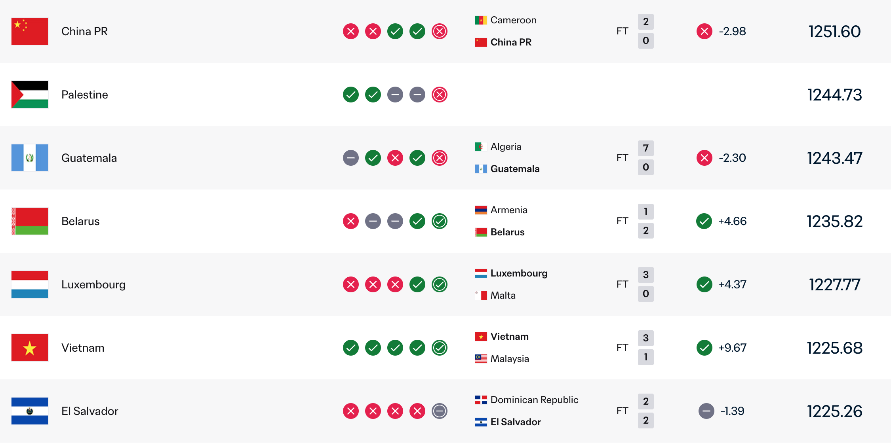The height and width of the screenshot is (447, 891).
Task: Click the Luxembourg team name in ranking list
Action: pos(93,284)
